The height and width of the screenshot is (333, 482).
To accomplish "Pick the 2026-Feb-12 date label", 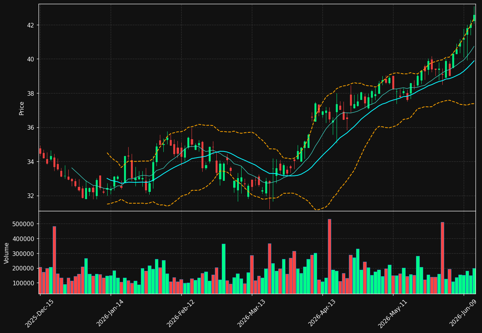I will [x=181, y=313].
